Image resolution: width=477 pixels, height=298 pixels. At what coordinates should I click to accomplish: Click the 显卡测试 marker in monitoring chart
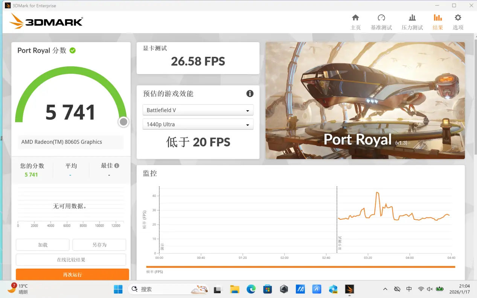click(340, 243)
